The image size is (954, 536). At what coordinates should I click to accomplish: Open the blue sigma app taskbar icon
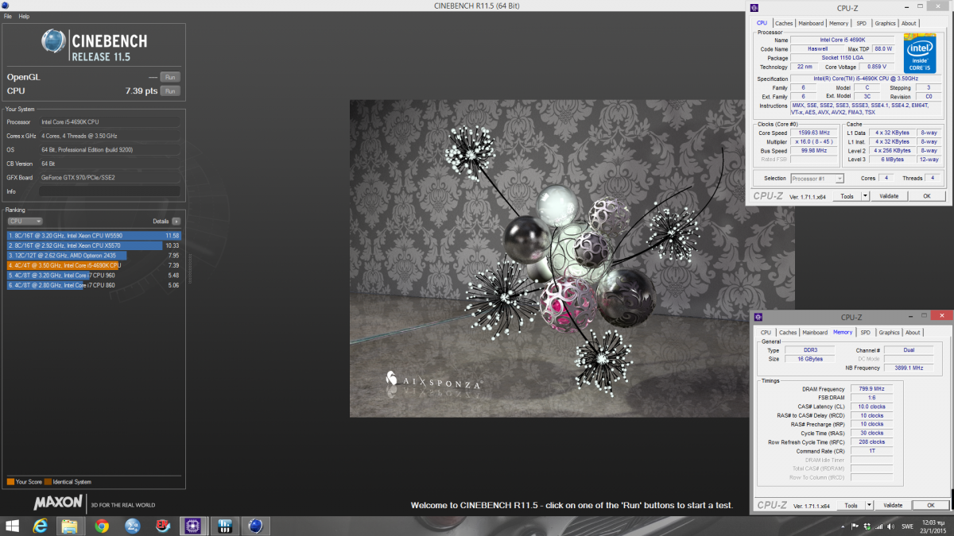pos(133,526)
